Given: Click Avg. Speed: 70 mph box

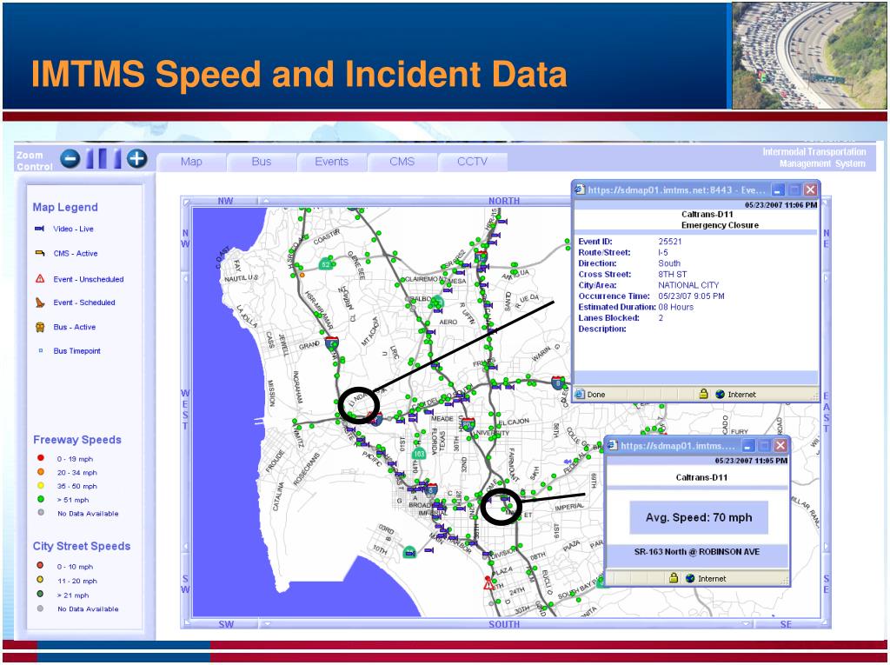Looking at the screenshot, I should coord(699,517).
